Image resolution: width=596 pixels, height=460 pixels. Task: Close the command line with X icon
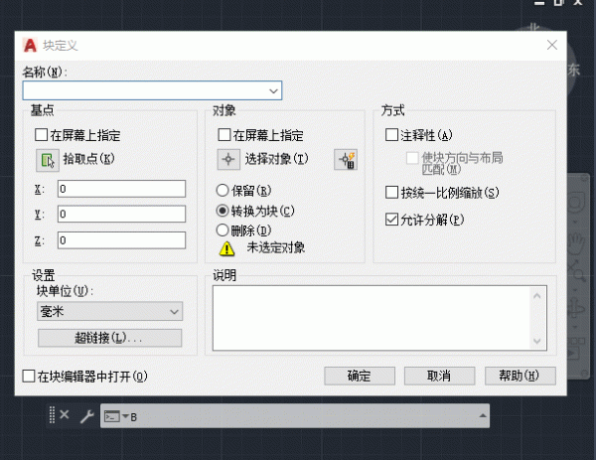pos(65,415)
